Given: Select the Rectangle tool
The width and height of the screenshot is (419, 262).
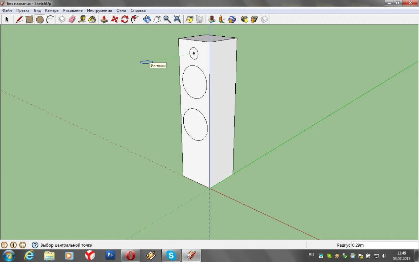Looking at the screenshot, I should 29,19.
